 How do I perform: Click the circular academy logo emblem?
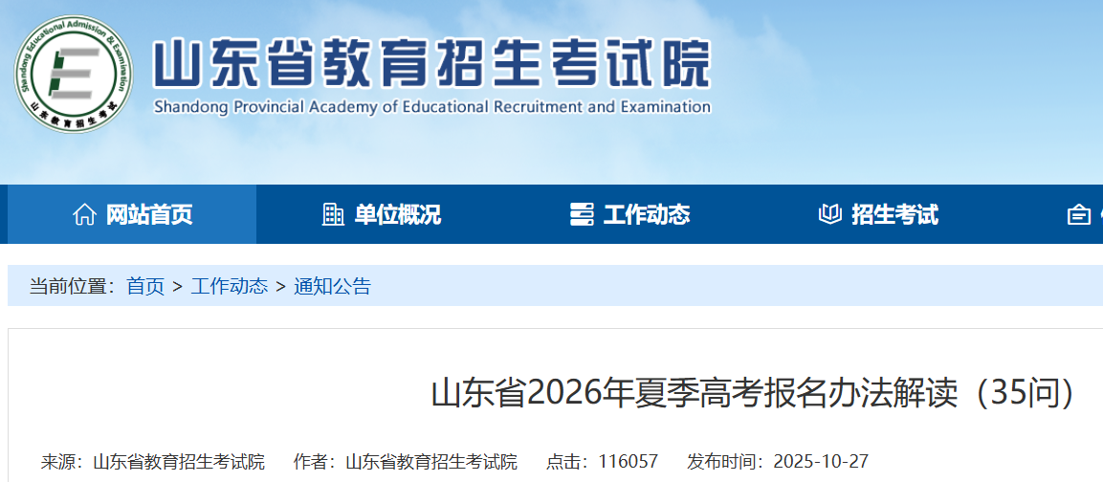(x=74, y=74)
